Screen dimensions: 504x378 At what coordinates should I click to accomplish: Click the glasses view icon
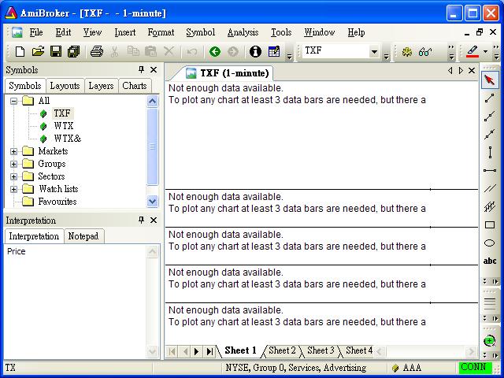(425, 51)
